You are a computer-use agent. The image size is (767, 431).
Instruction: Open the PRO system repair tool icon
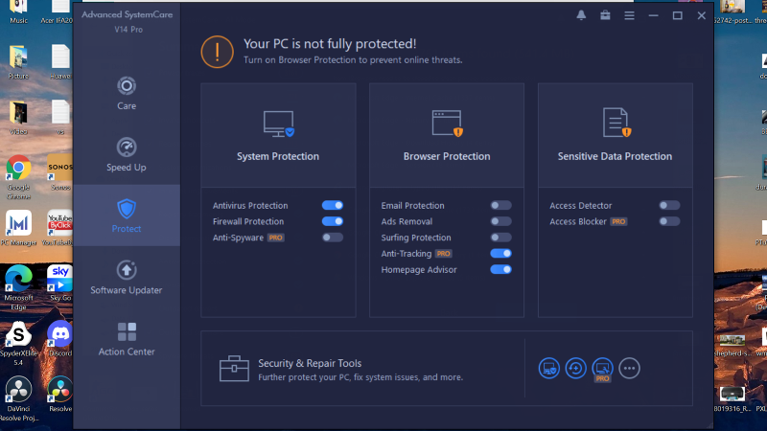tap(602, 368)
